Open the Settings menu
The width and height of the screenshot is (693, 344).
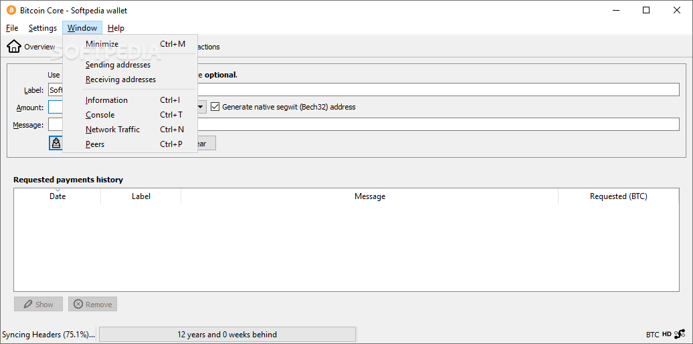coord(42,28)
